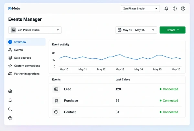
Task: Click Connected status for Purchase
Action: pos(169,101)
